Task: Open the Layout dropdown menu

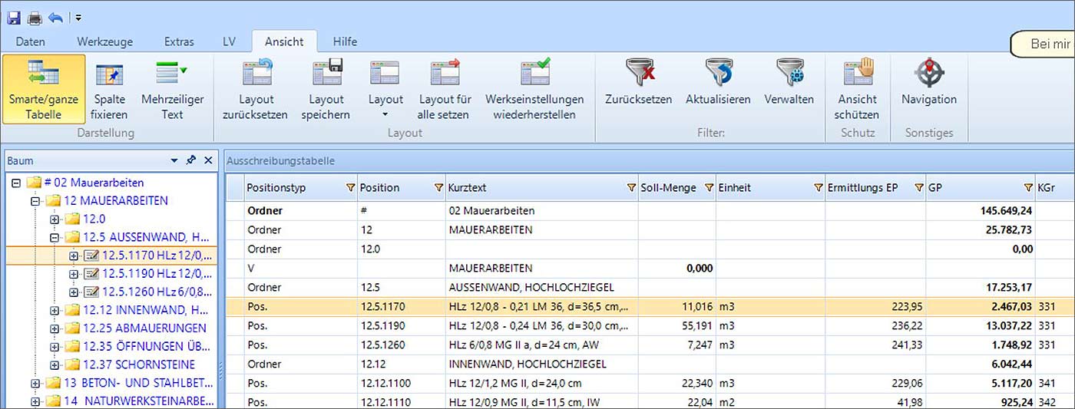Action: (x=385, y=89)
